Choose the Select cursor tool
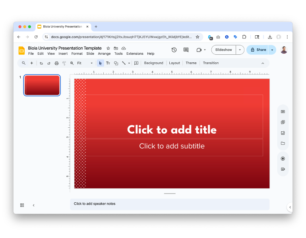This screenshot has height=238, width=306. coord(100,63)
